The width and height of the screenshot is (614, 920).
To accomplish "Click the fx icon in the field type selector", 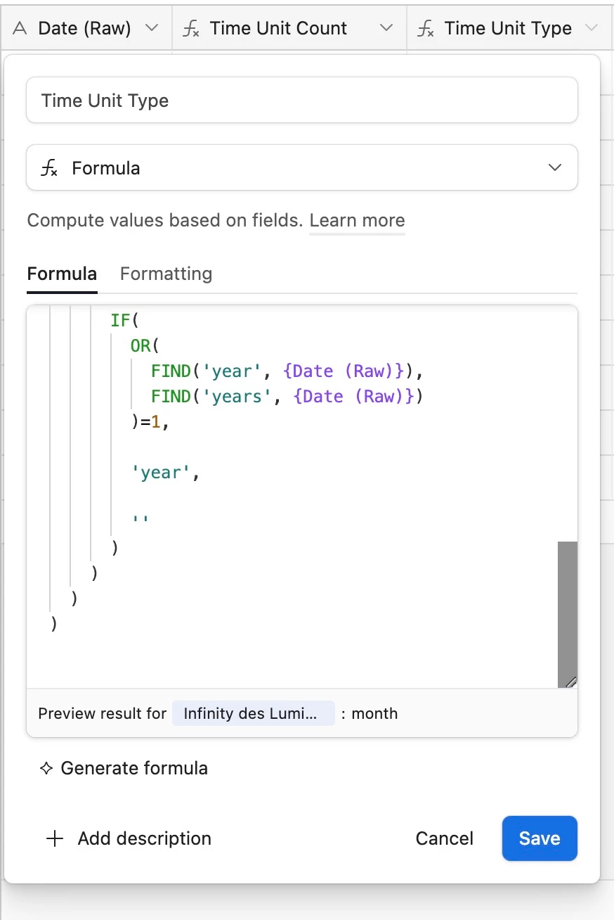I will coord(48,168).
